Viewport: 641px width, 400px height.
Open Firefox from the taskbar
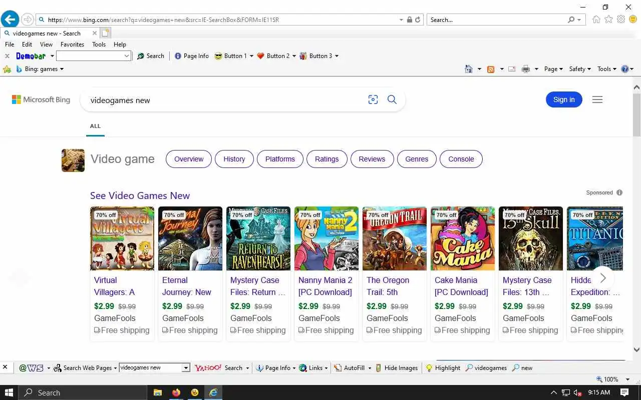(x=176, y=392)
